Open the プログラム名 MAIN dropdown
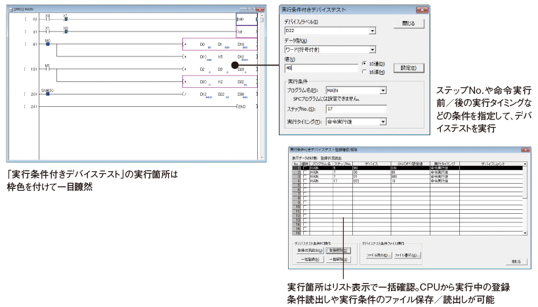 pos(383,91)
